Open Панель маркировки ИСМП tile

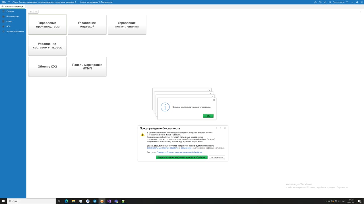pyautogui.click(x=87, y=67)
